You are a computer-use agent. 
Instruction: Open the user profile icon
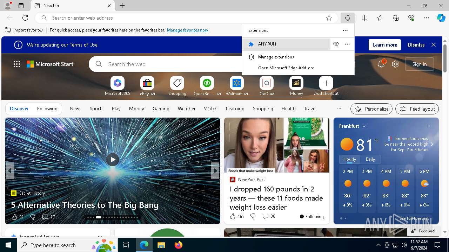click(7, 6)
